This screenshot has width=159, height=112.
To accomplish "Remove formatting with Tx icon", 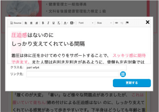I will pos(59,23).
